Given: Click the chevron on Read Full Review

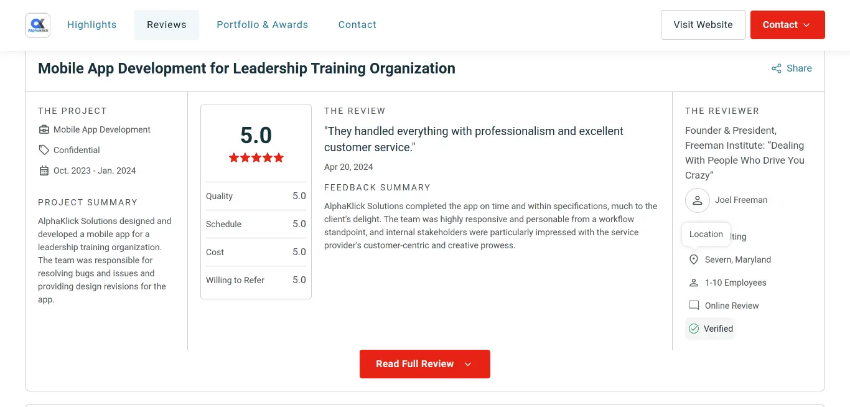Looking at the screenshot, I should click(x=468, y=364).
